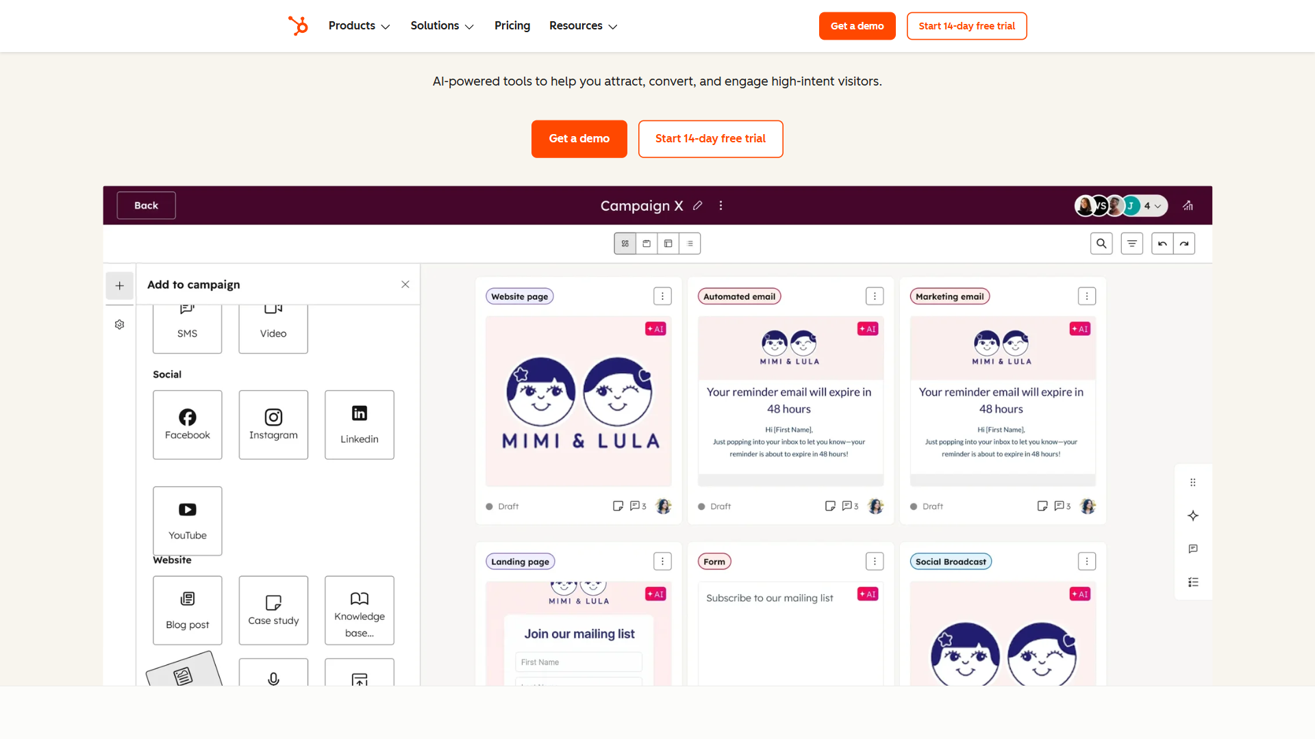Add a Case study asset

[x=273, y=610]
